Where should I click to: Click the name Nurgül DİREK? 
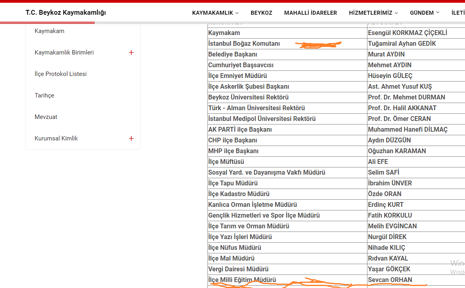click(x=387, y=237)
